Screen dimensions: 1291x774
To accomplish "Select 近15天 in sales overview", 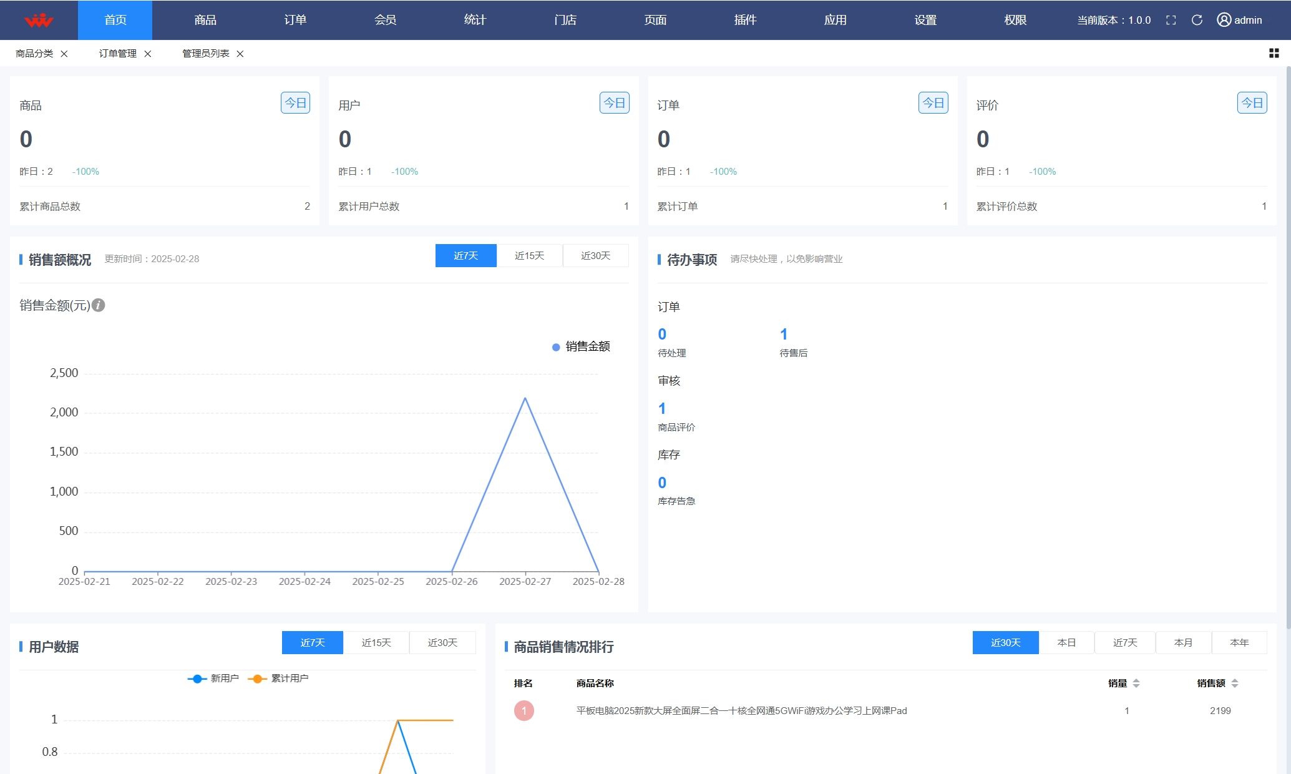I will [529, 256].
